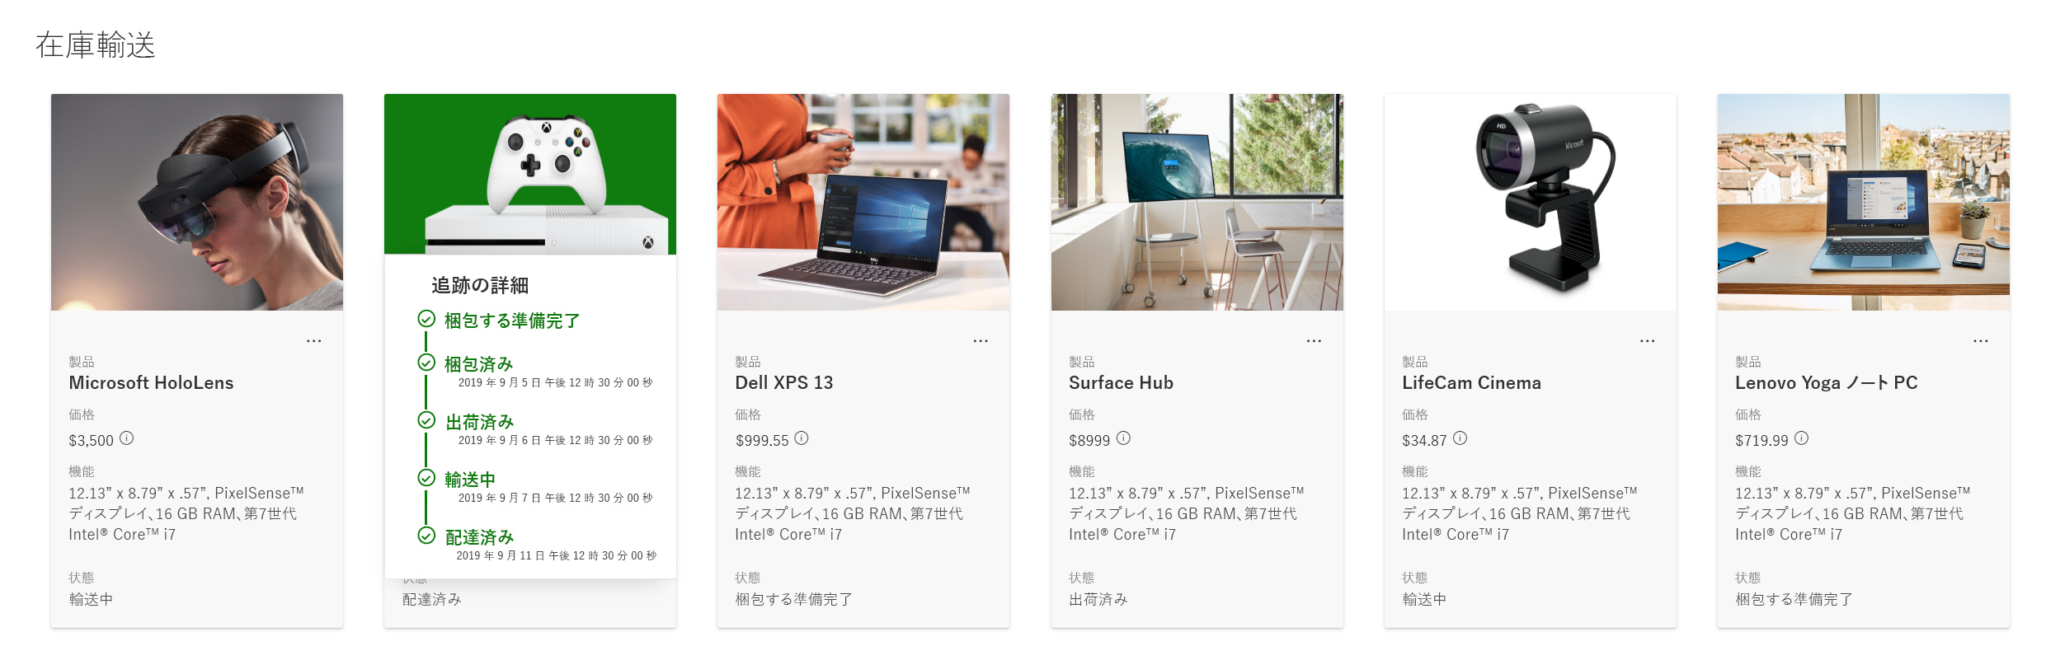
Task: Select the 出荷済み tracking step
Action: (x=479, y=422)
